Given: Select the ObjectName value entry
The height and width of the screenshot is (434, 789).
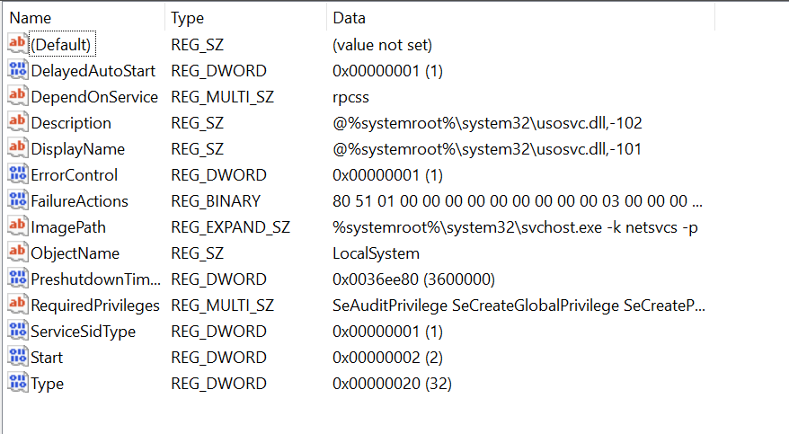Looking at the screenshot, I should (75, 252).
